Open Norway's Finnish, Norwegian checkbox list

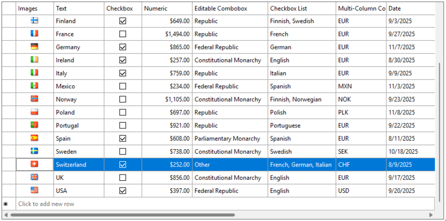[x=301, y=99]
